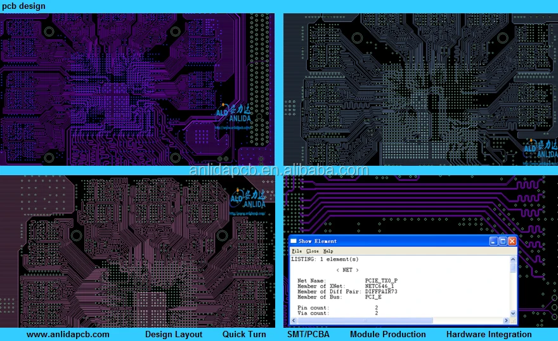Select the Hardware Integration label
Image resolution: width=558 pixels, height=341 pixels.
[x=489, y=334]
